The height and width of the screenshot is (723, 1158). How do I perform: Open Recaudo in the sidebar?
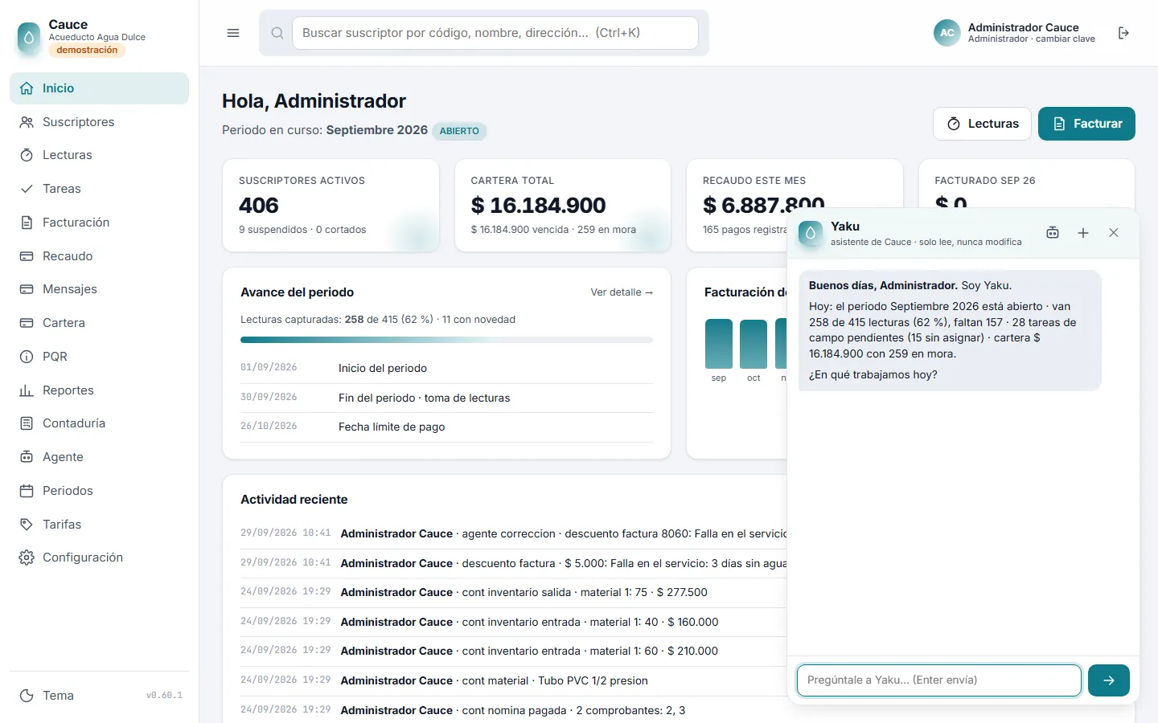pos(99,256)
